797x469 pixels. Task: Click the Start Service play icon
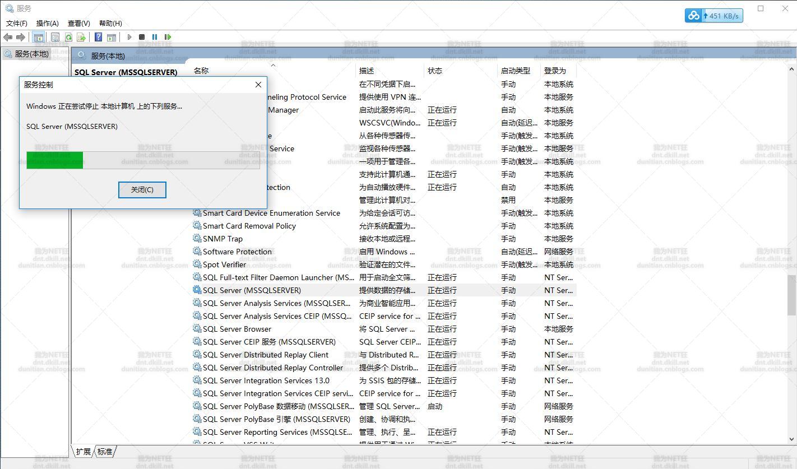[x=129, y=37]
